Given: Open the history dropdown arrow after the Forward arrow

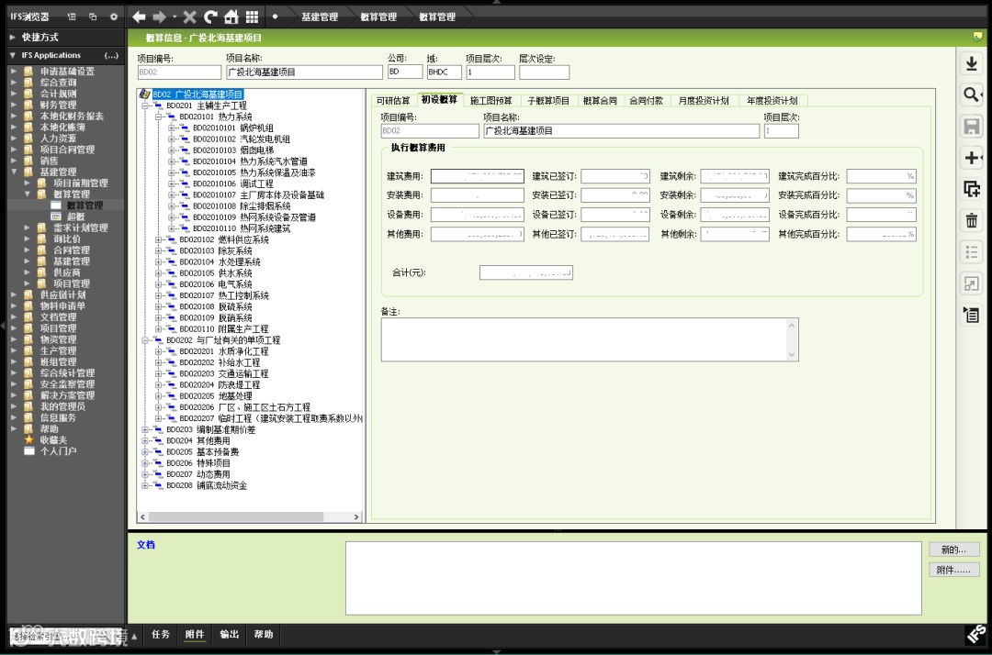Looking at the screenshot, I should [175, 17].
